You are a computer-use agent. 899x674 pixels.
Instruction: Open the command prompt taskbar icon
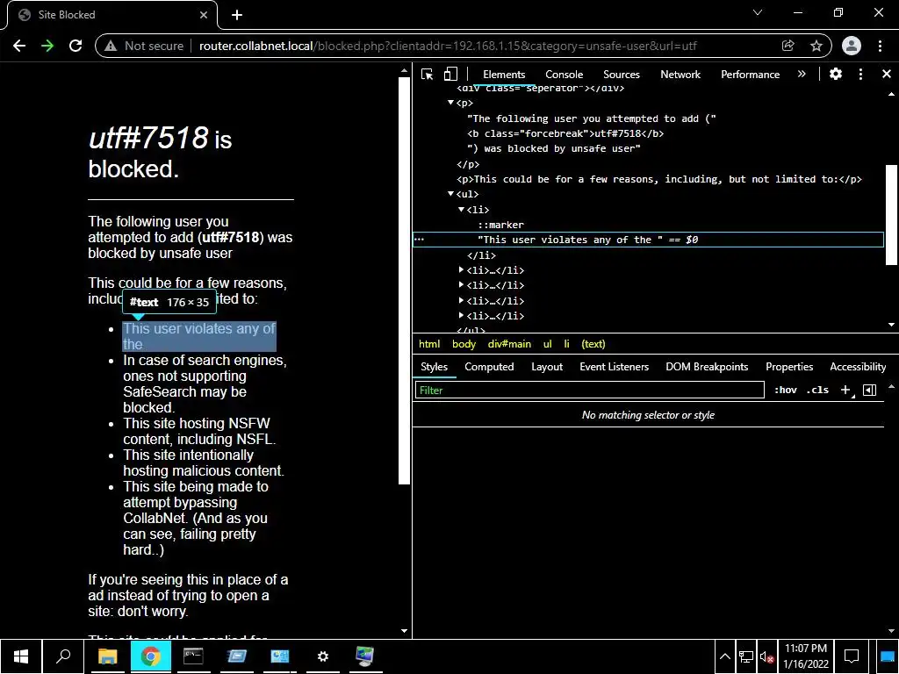point(193,656)
